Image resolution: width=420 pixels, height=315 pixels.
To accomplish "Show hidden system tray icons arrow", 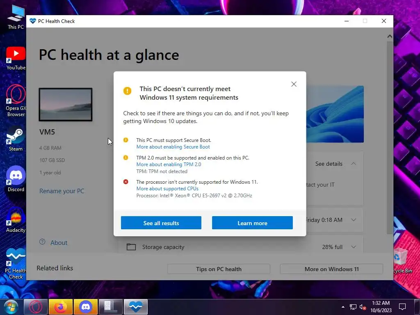I will coord(343,307).
